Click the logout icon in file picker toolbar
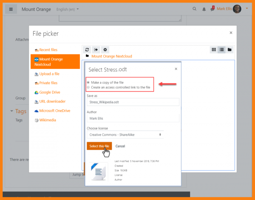The image size is (255, 200). pos(96,50)
